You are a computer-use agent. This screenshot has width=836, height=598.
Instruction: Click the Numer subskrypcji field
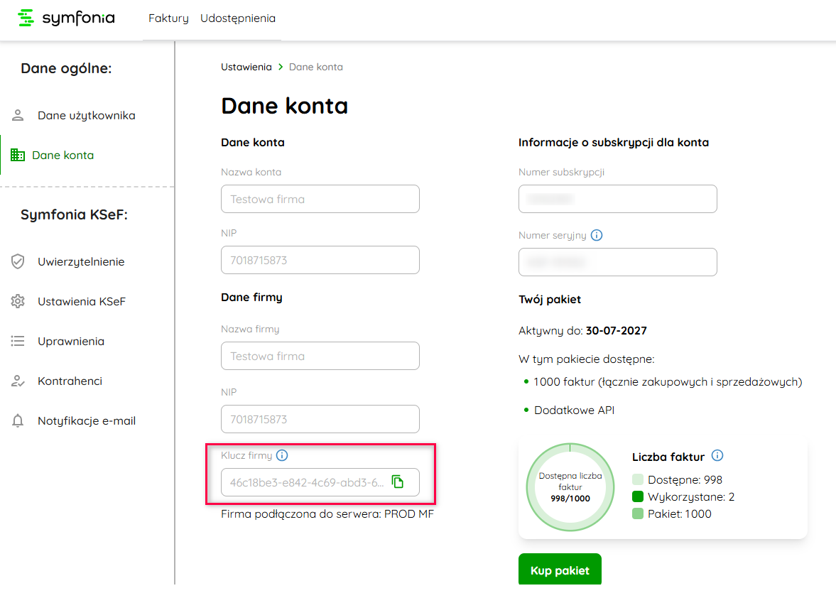click(617, 199)
